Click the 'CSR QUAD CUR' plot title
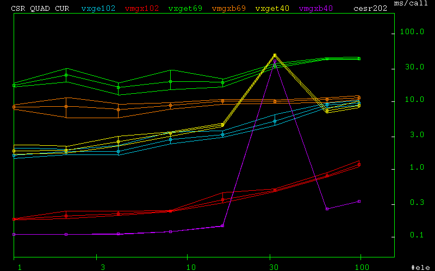This screenshot has height=271, width=435. [40, 8]
